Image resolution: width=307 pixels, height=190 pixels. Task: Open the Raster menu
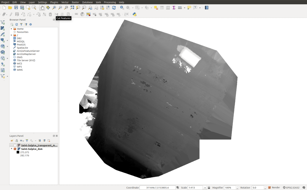(75, 2)
